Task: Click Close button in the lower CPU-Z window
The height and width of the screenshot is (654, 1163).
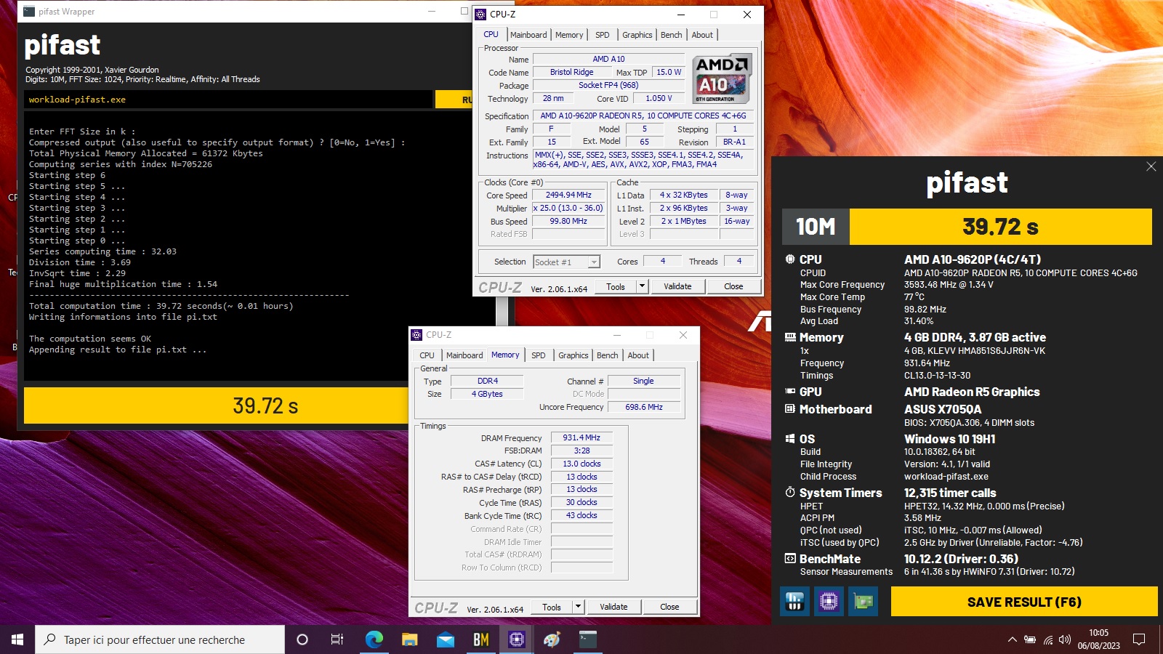Action: click(x=669, y=607)
